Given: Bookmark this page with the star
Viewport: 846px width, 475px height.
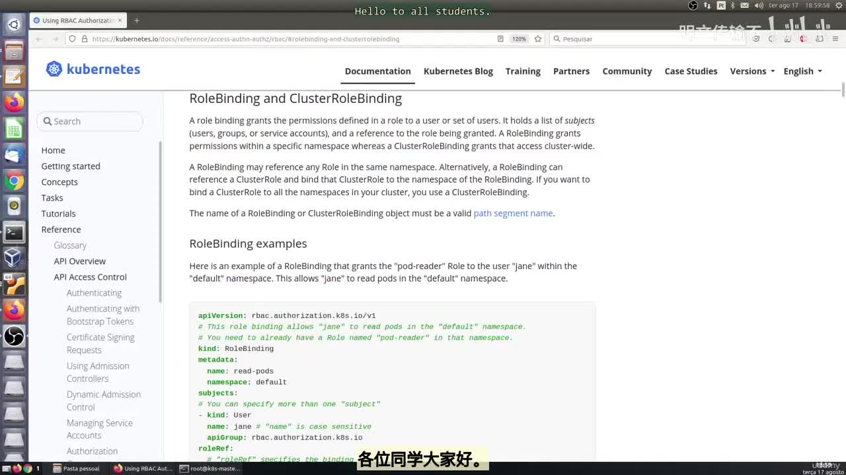Looking at the screenshot, I should pyautogui.click(x=538, y=39).
